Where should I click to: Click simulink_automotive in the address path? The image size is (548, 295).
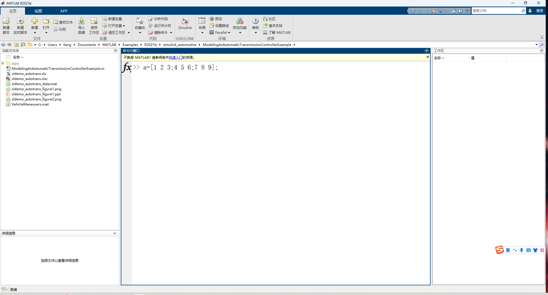180,45
